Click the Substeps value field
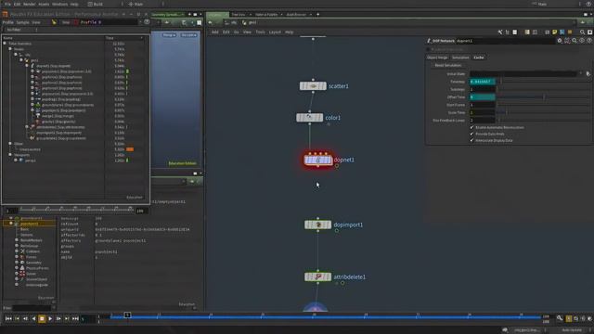 click(483, 89)
